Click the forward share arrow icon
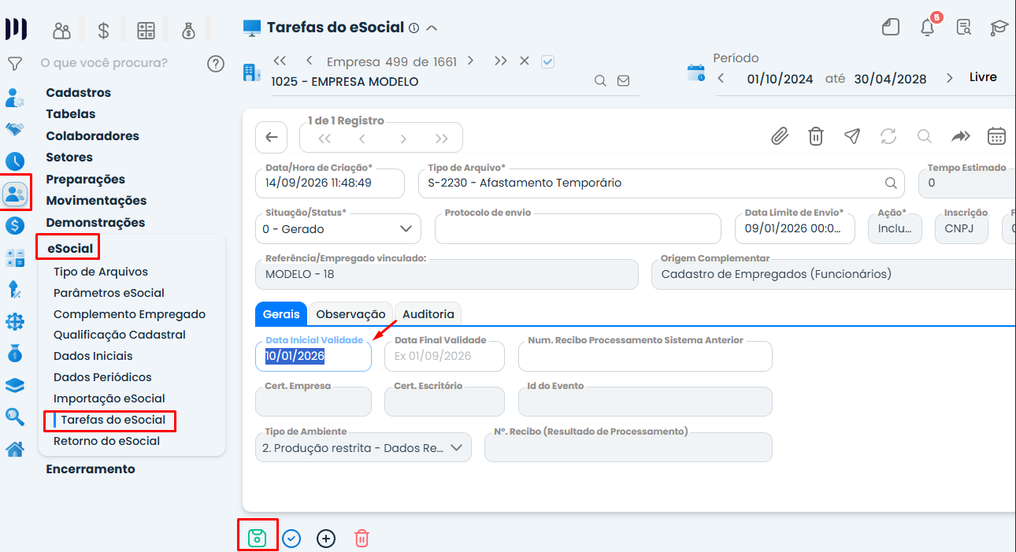This screenshot has width=1016, height=552. tap(961, 136)
